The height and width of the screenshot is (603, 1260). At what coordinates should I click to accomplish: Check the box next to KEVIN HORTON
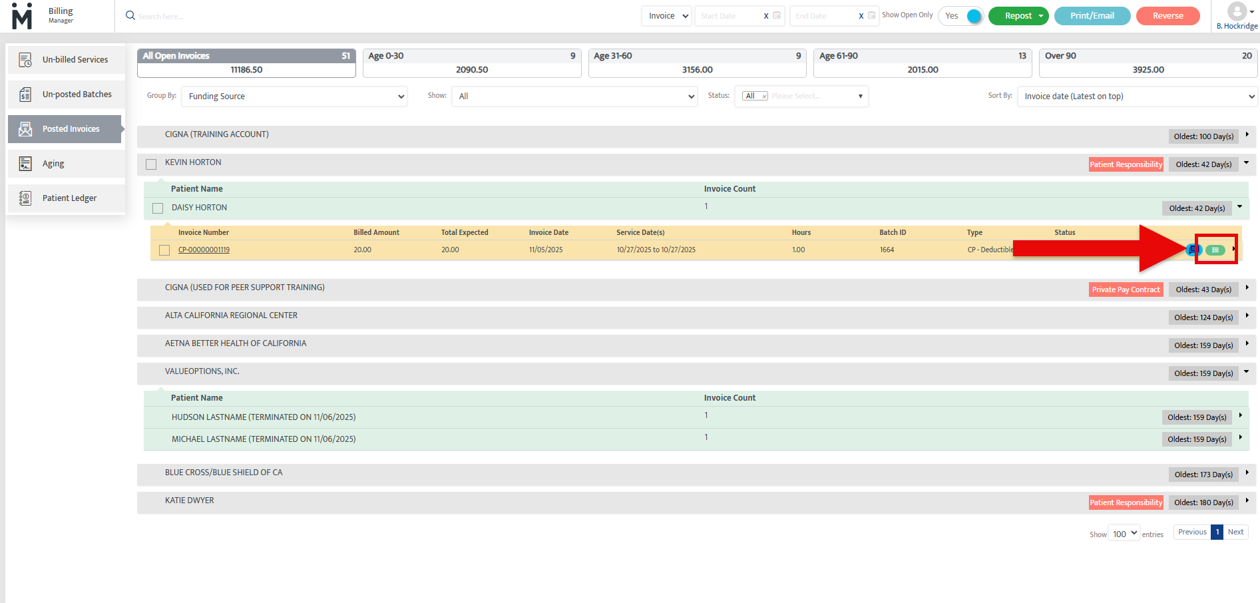[x=151, y=164]
